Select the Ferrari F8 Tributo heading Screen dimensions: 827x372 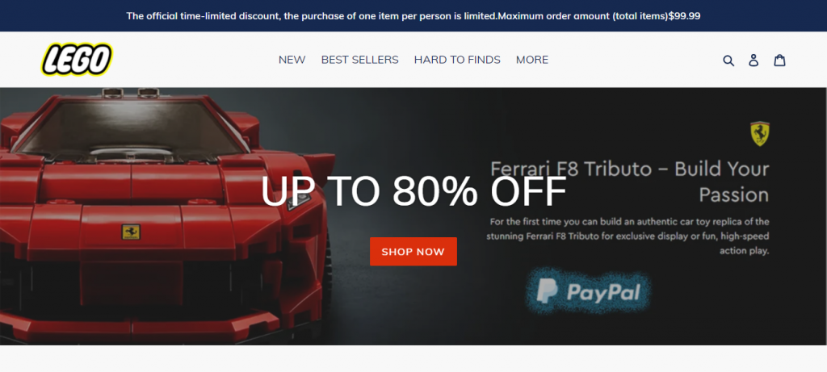[629, 182]
